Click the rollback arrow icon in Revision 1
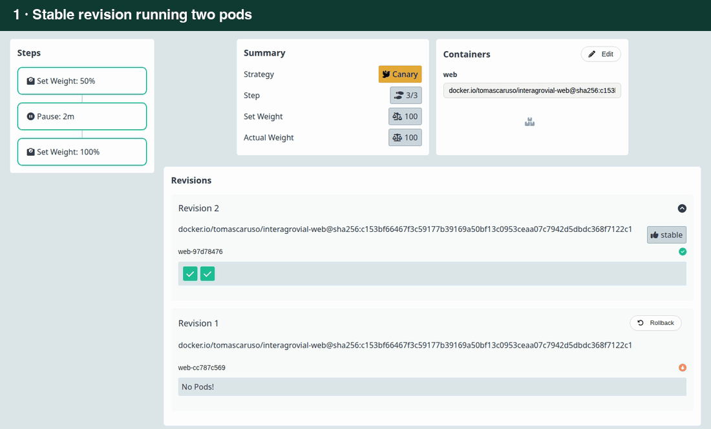This screenshot has height=429, width=711. pyautogui.click(x=641, y=323)
